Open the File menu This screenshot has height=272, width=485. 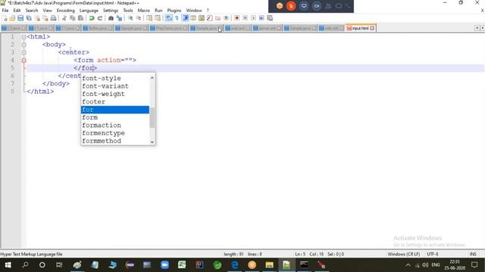[x=5, y=11]
